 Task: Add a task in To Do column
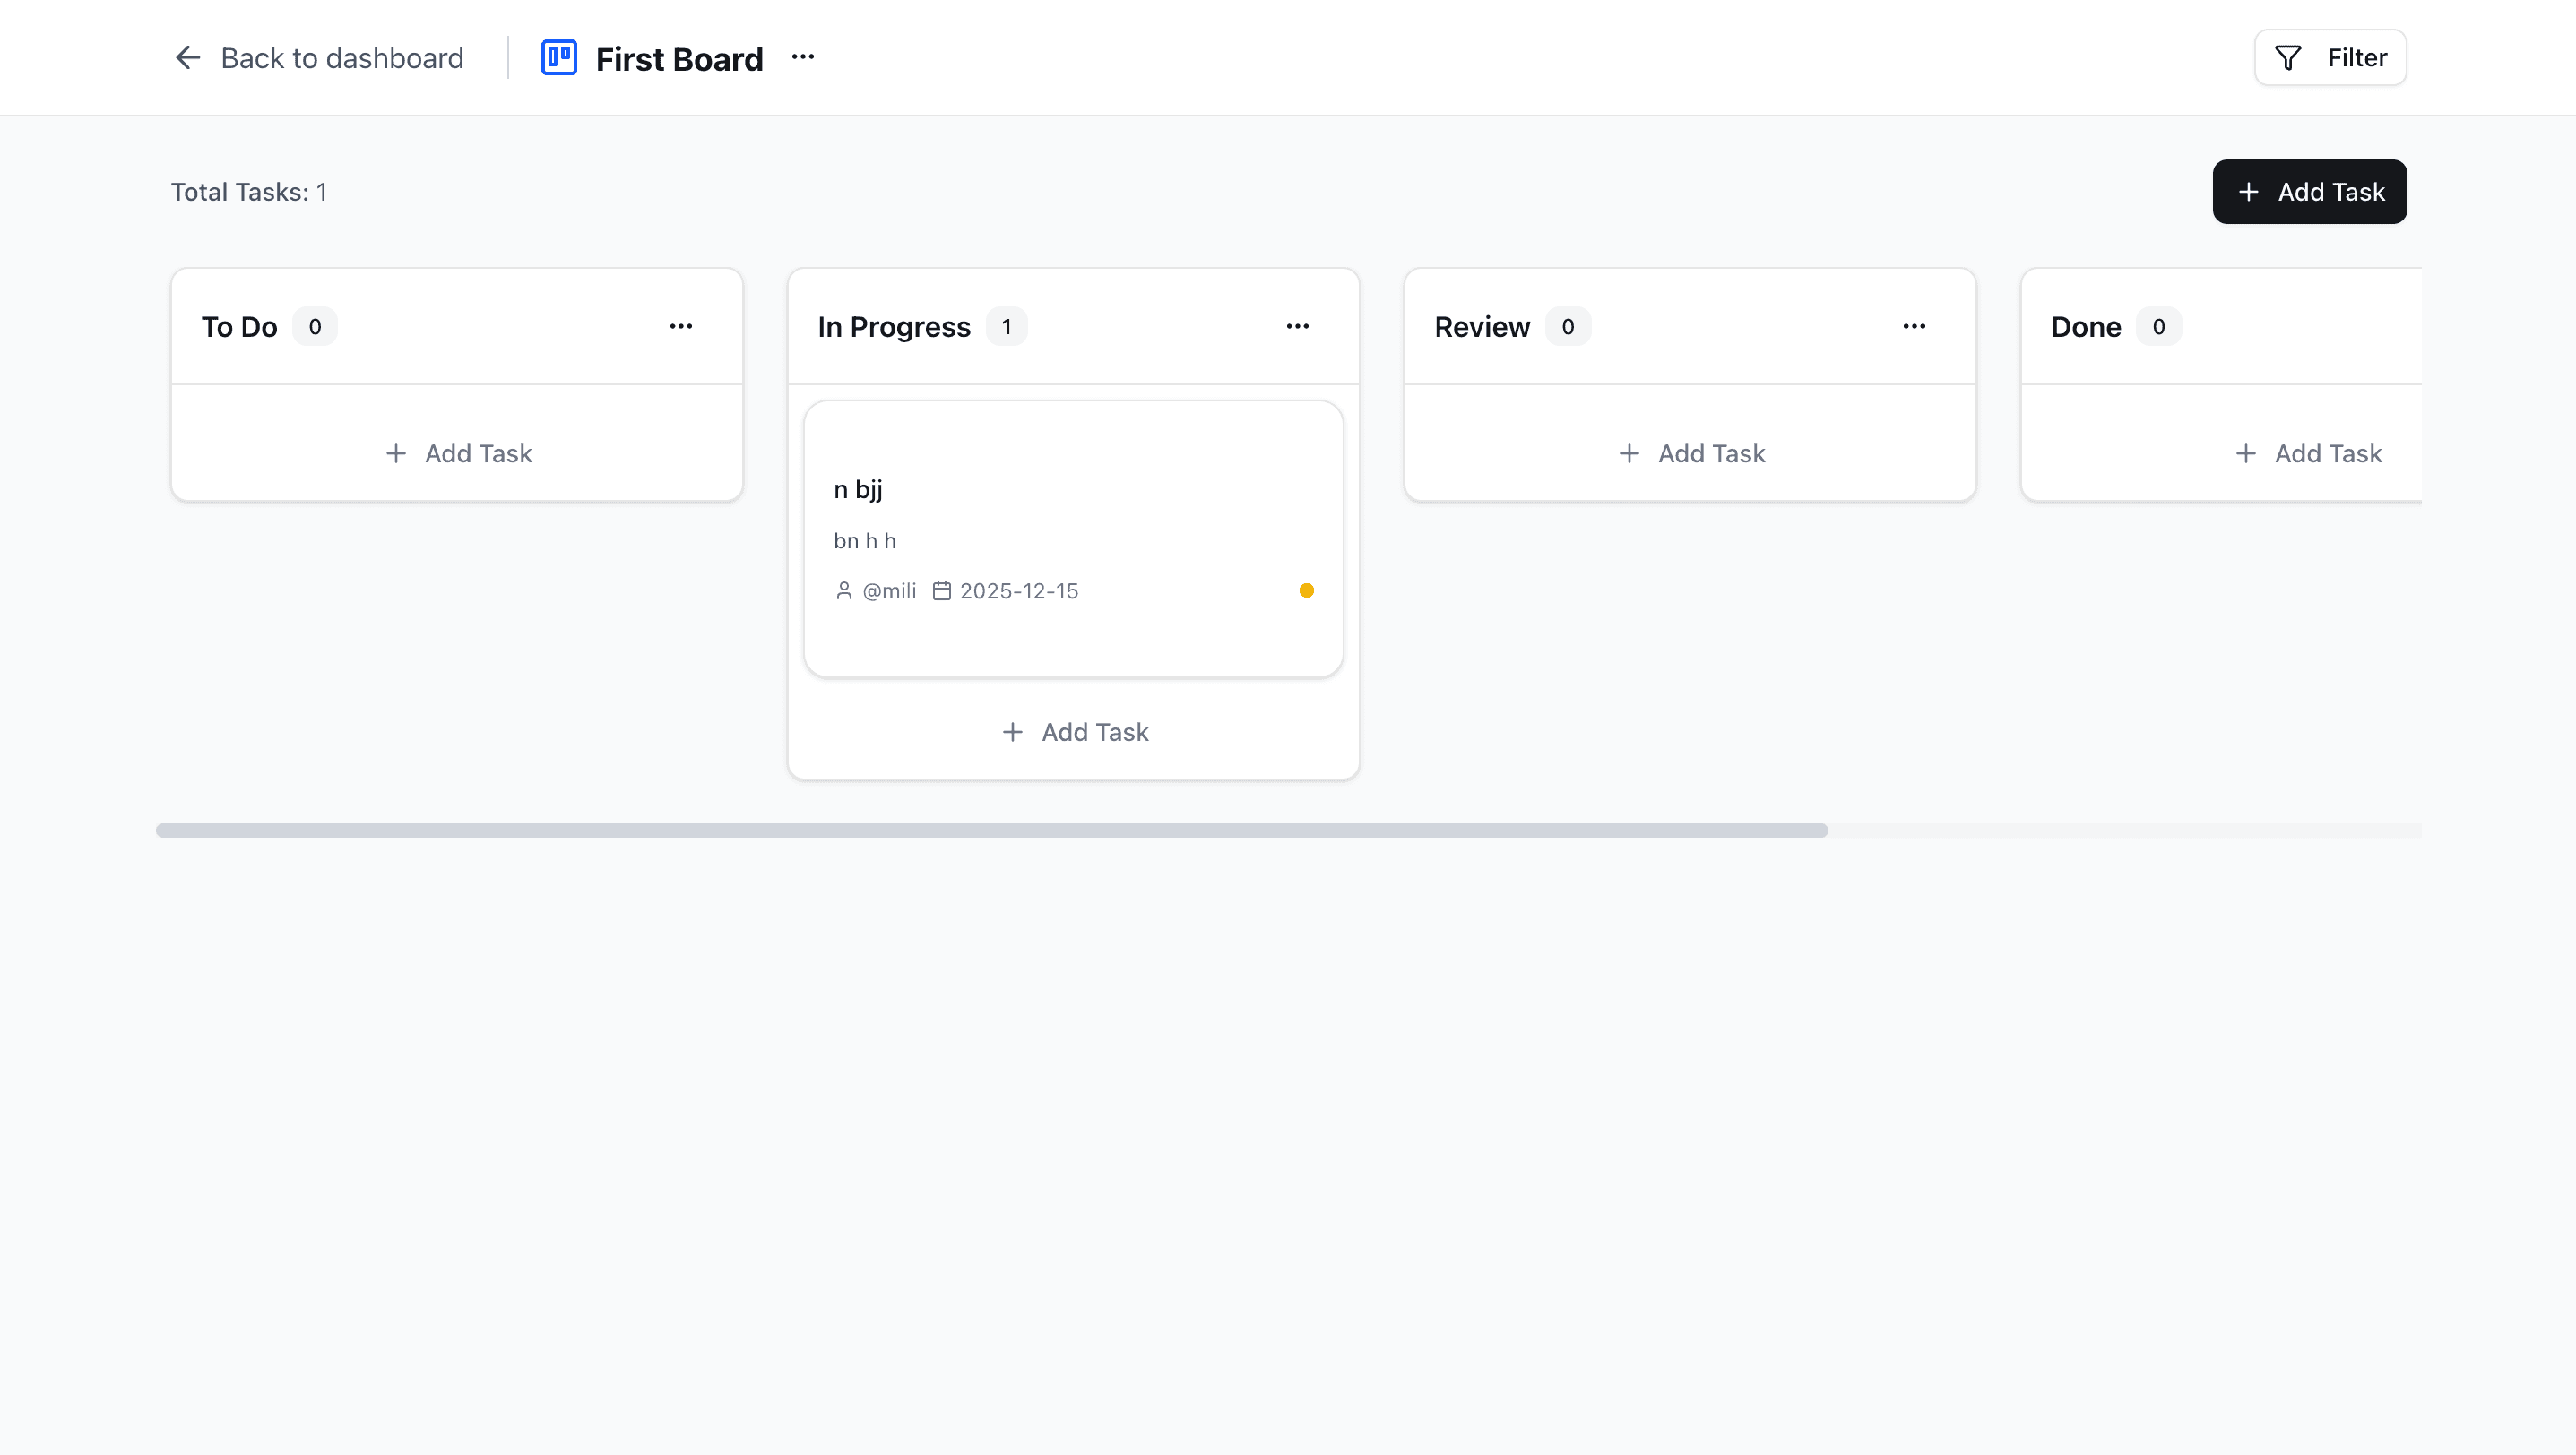458,453
